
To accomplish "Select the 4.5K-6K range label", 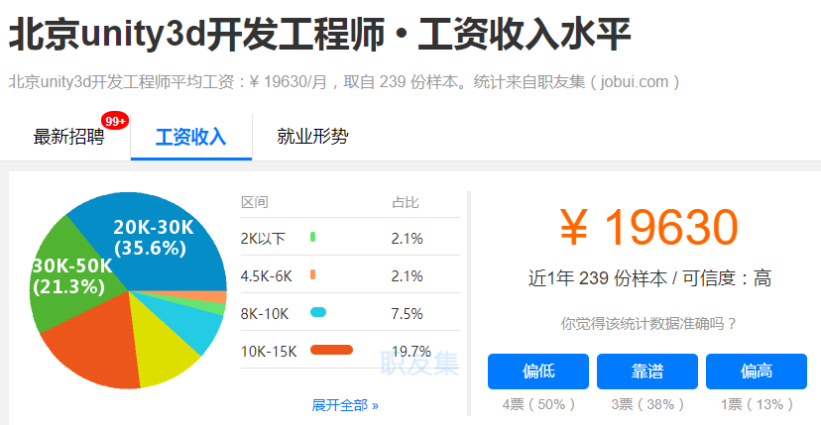I will click(267, 276).
